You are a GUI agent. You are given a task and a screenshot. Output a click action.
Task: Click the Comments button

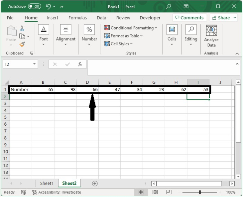[190, 18]
